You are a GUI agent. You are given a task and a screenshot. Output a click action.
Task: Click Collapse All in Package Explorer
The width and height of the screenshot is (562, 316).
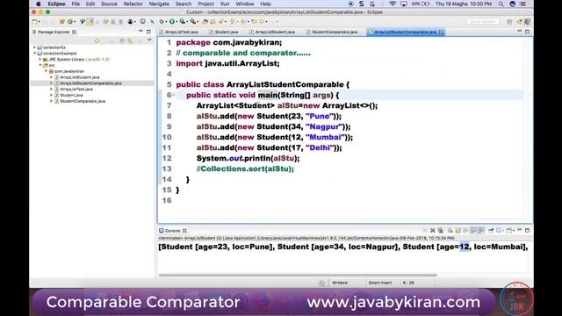point(122,41)
